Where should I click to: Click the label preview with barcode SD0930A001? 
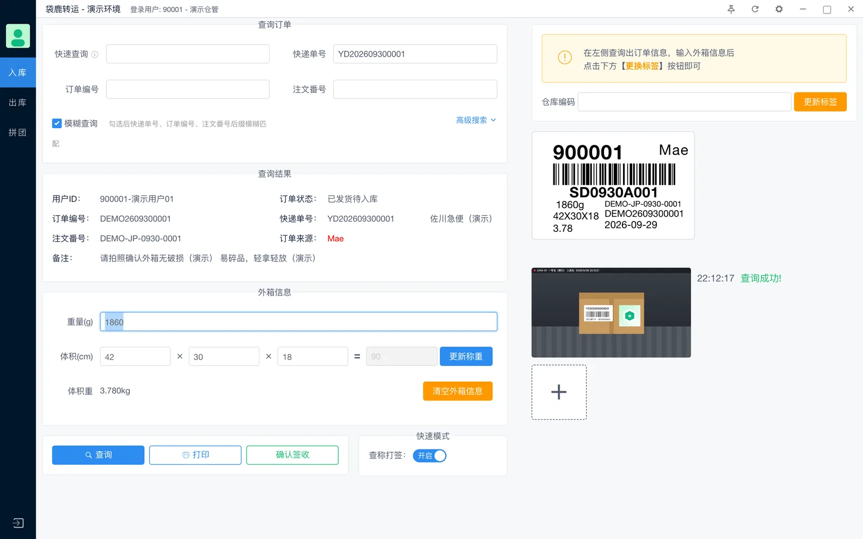tap(613, 185)
